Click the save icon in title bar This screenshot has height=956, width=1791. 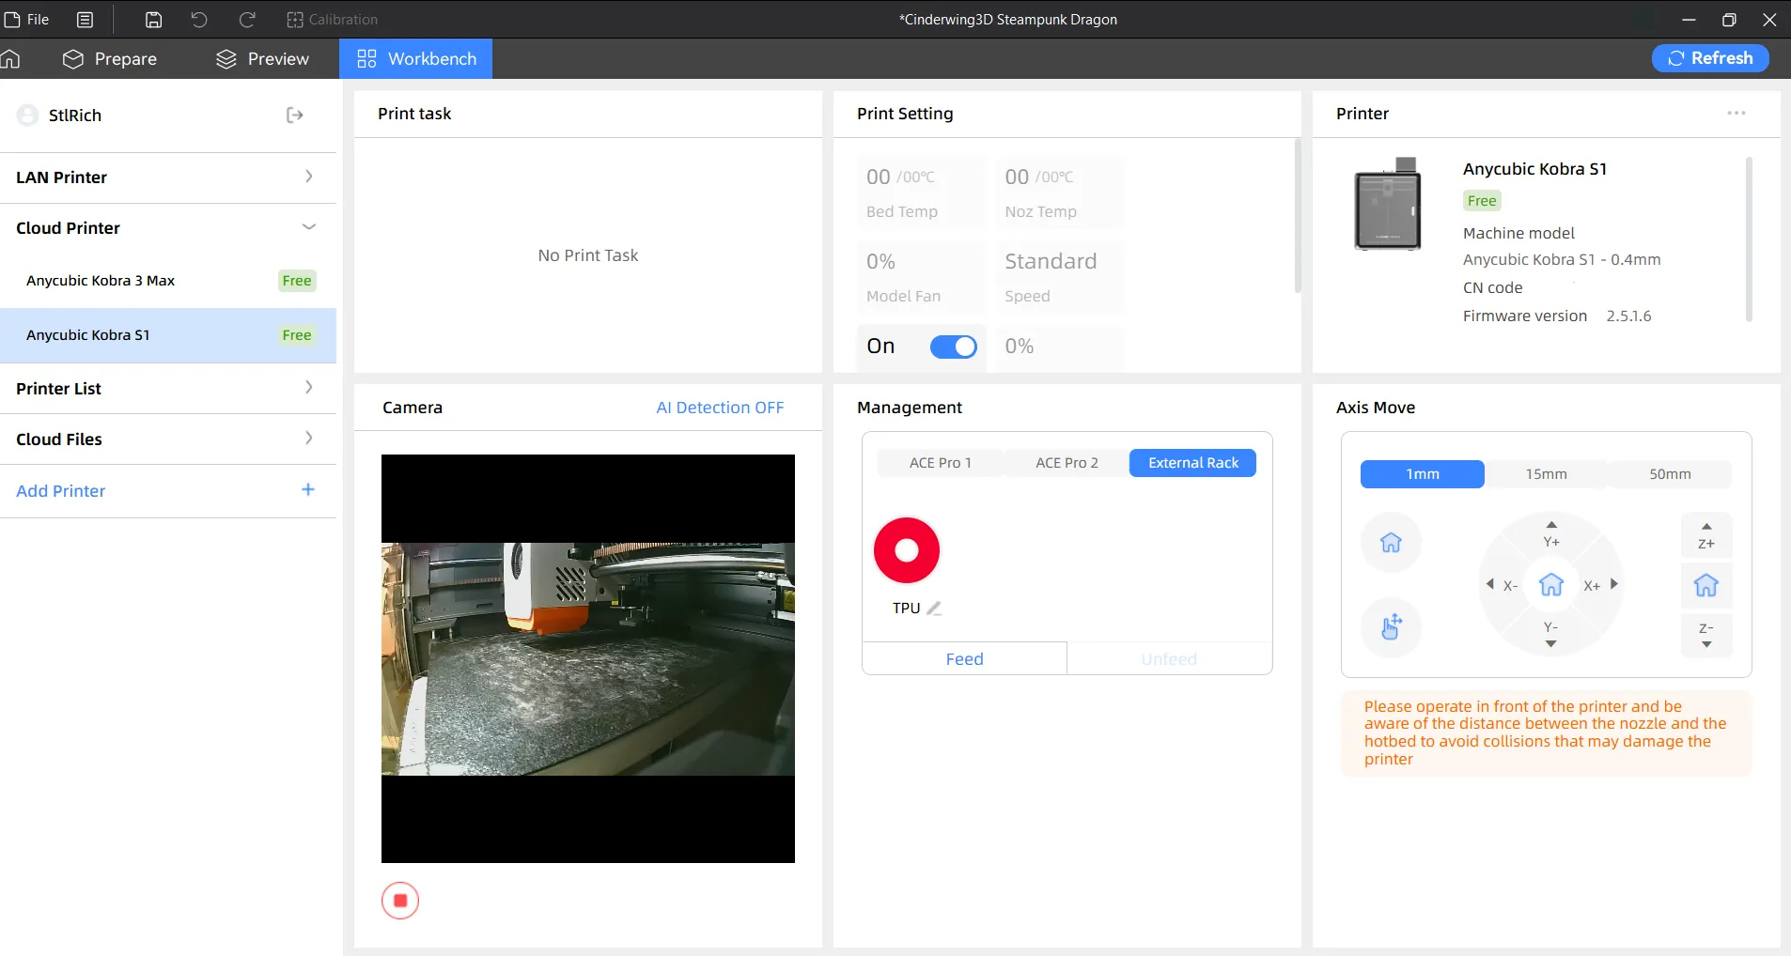tap(154, 20)
